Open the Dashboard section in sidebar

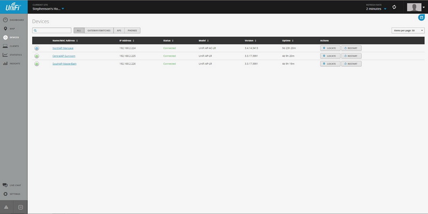[14, 20]
